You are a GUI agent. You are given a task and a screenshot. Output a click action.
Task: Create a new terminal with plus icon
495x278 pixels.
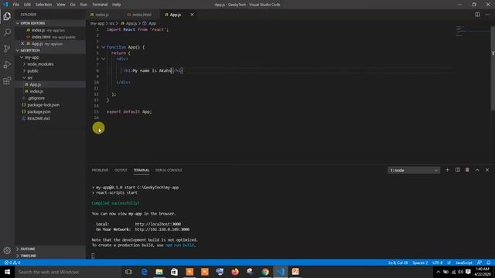(447, 170)
